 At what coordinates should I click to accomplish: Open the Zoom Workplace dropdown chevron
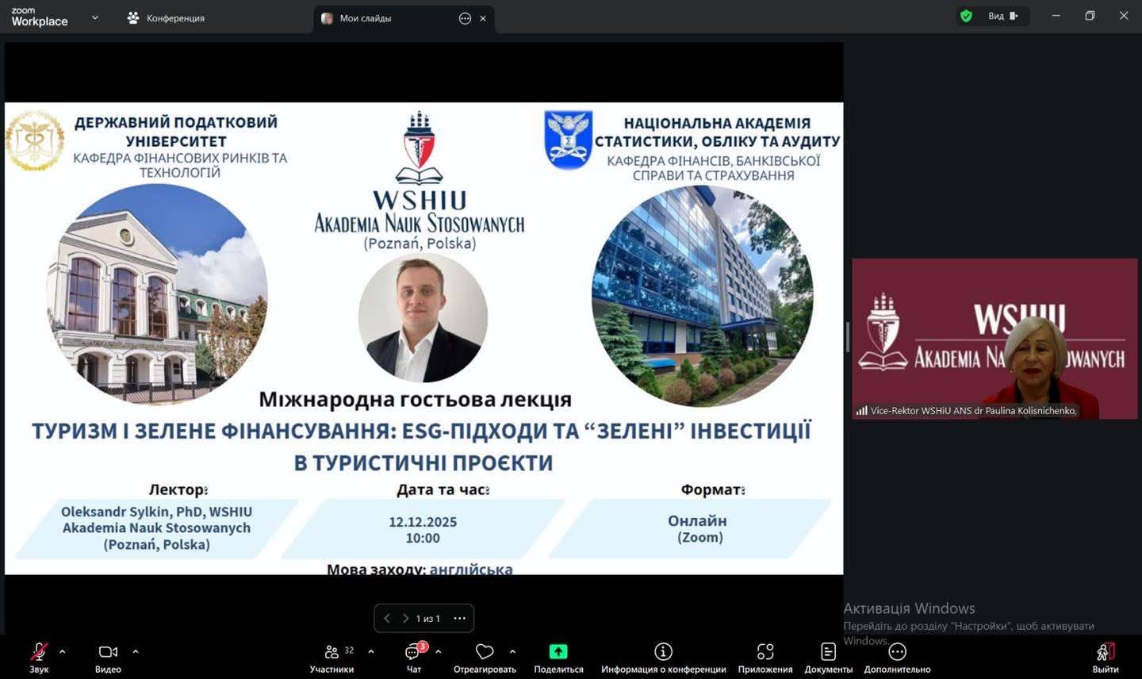point(95,17)
